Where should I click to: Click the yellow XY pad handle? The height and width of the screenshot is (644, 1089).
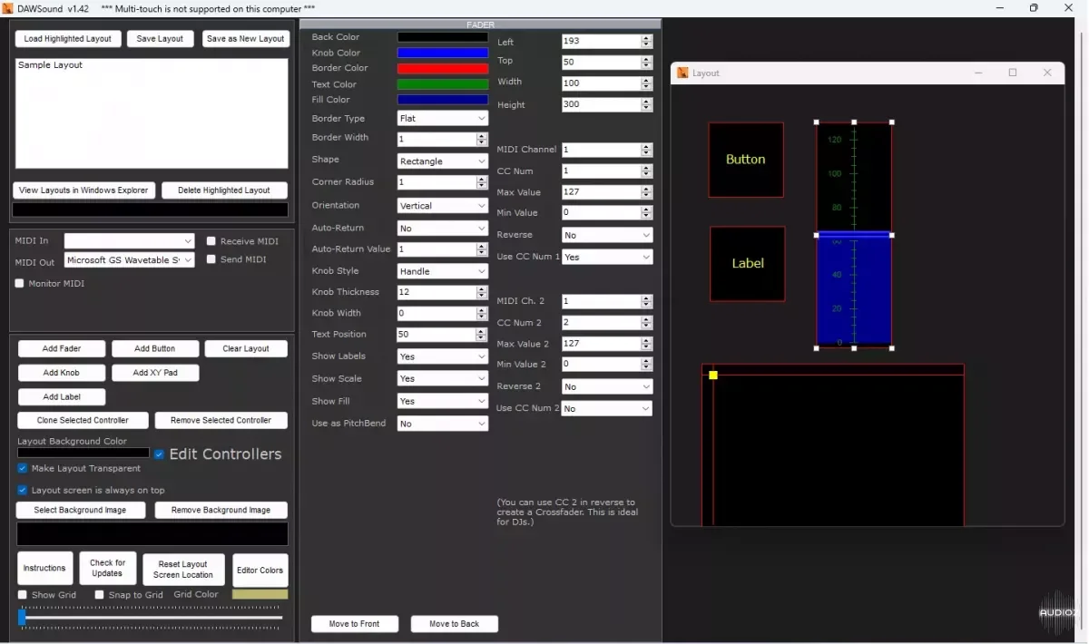click(x=713, y=375)
